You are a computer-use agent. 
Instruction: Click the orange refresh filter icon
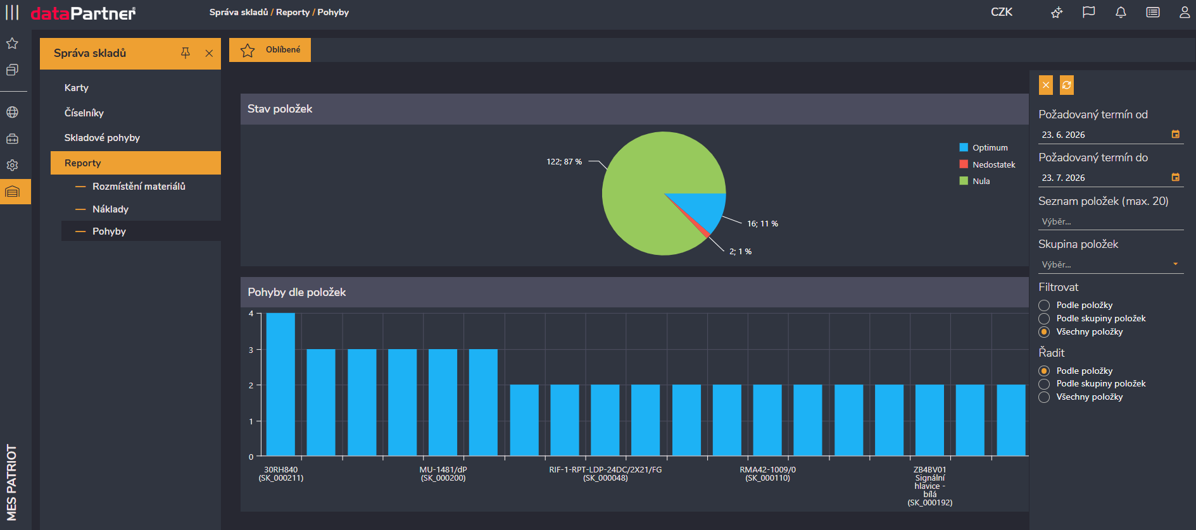point(1067,85)
